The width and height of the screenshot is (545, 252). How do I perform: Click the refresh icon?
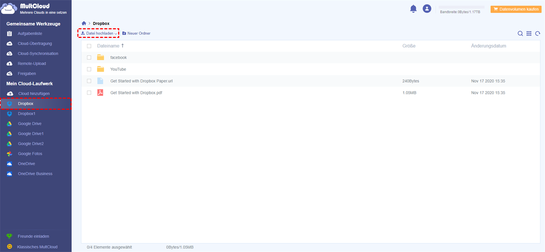[537, 34]
